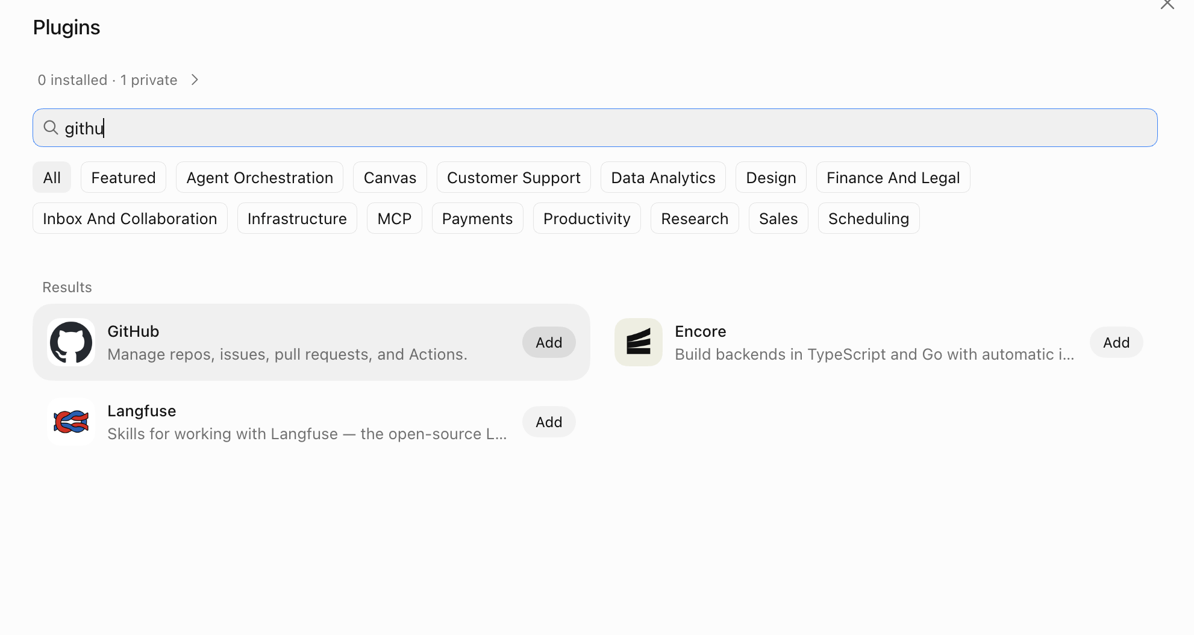
Task: Close the Plugins dialog with the X
Action: (x=1167, y=4)
